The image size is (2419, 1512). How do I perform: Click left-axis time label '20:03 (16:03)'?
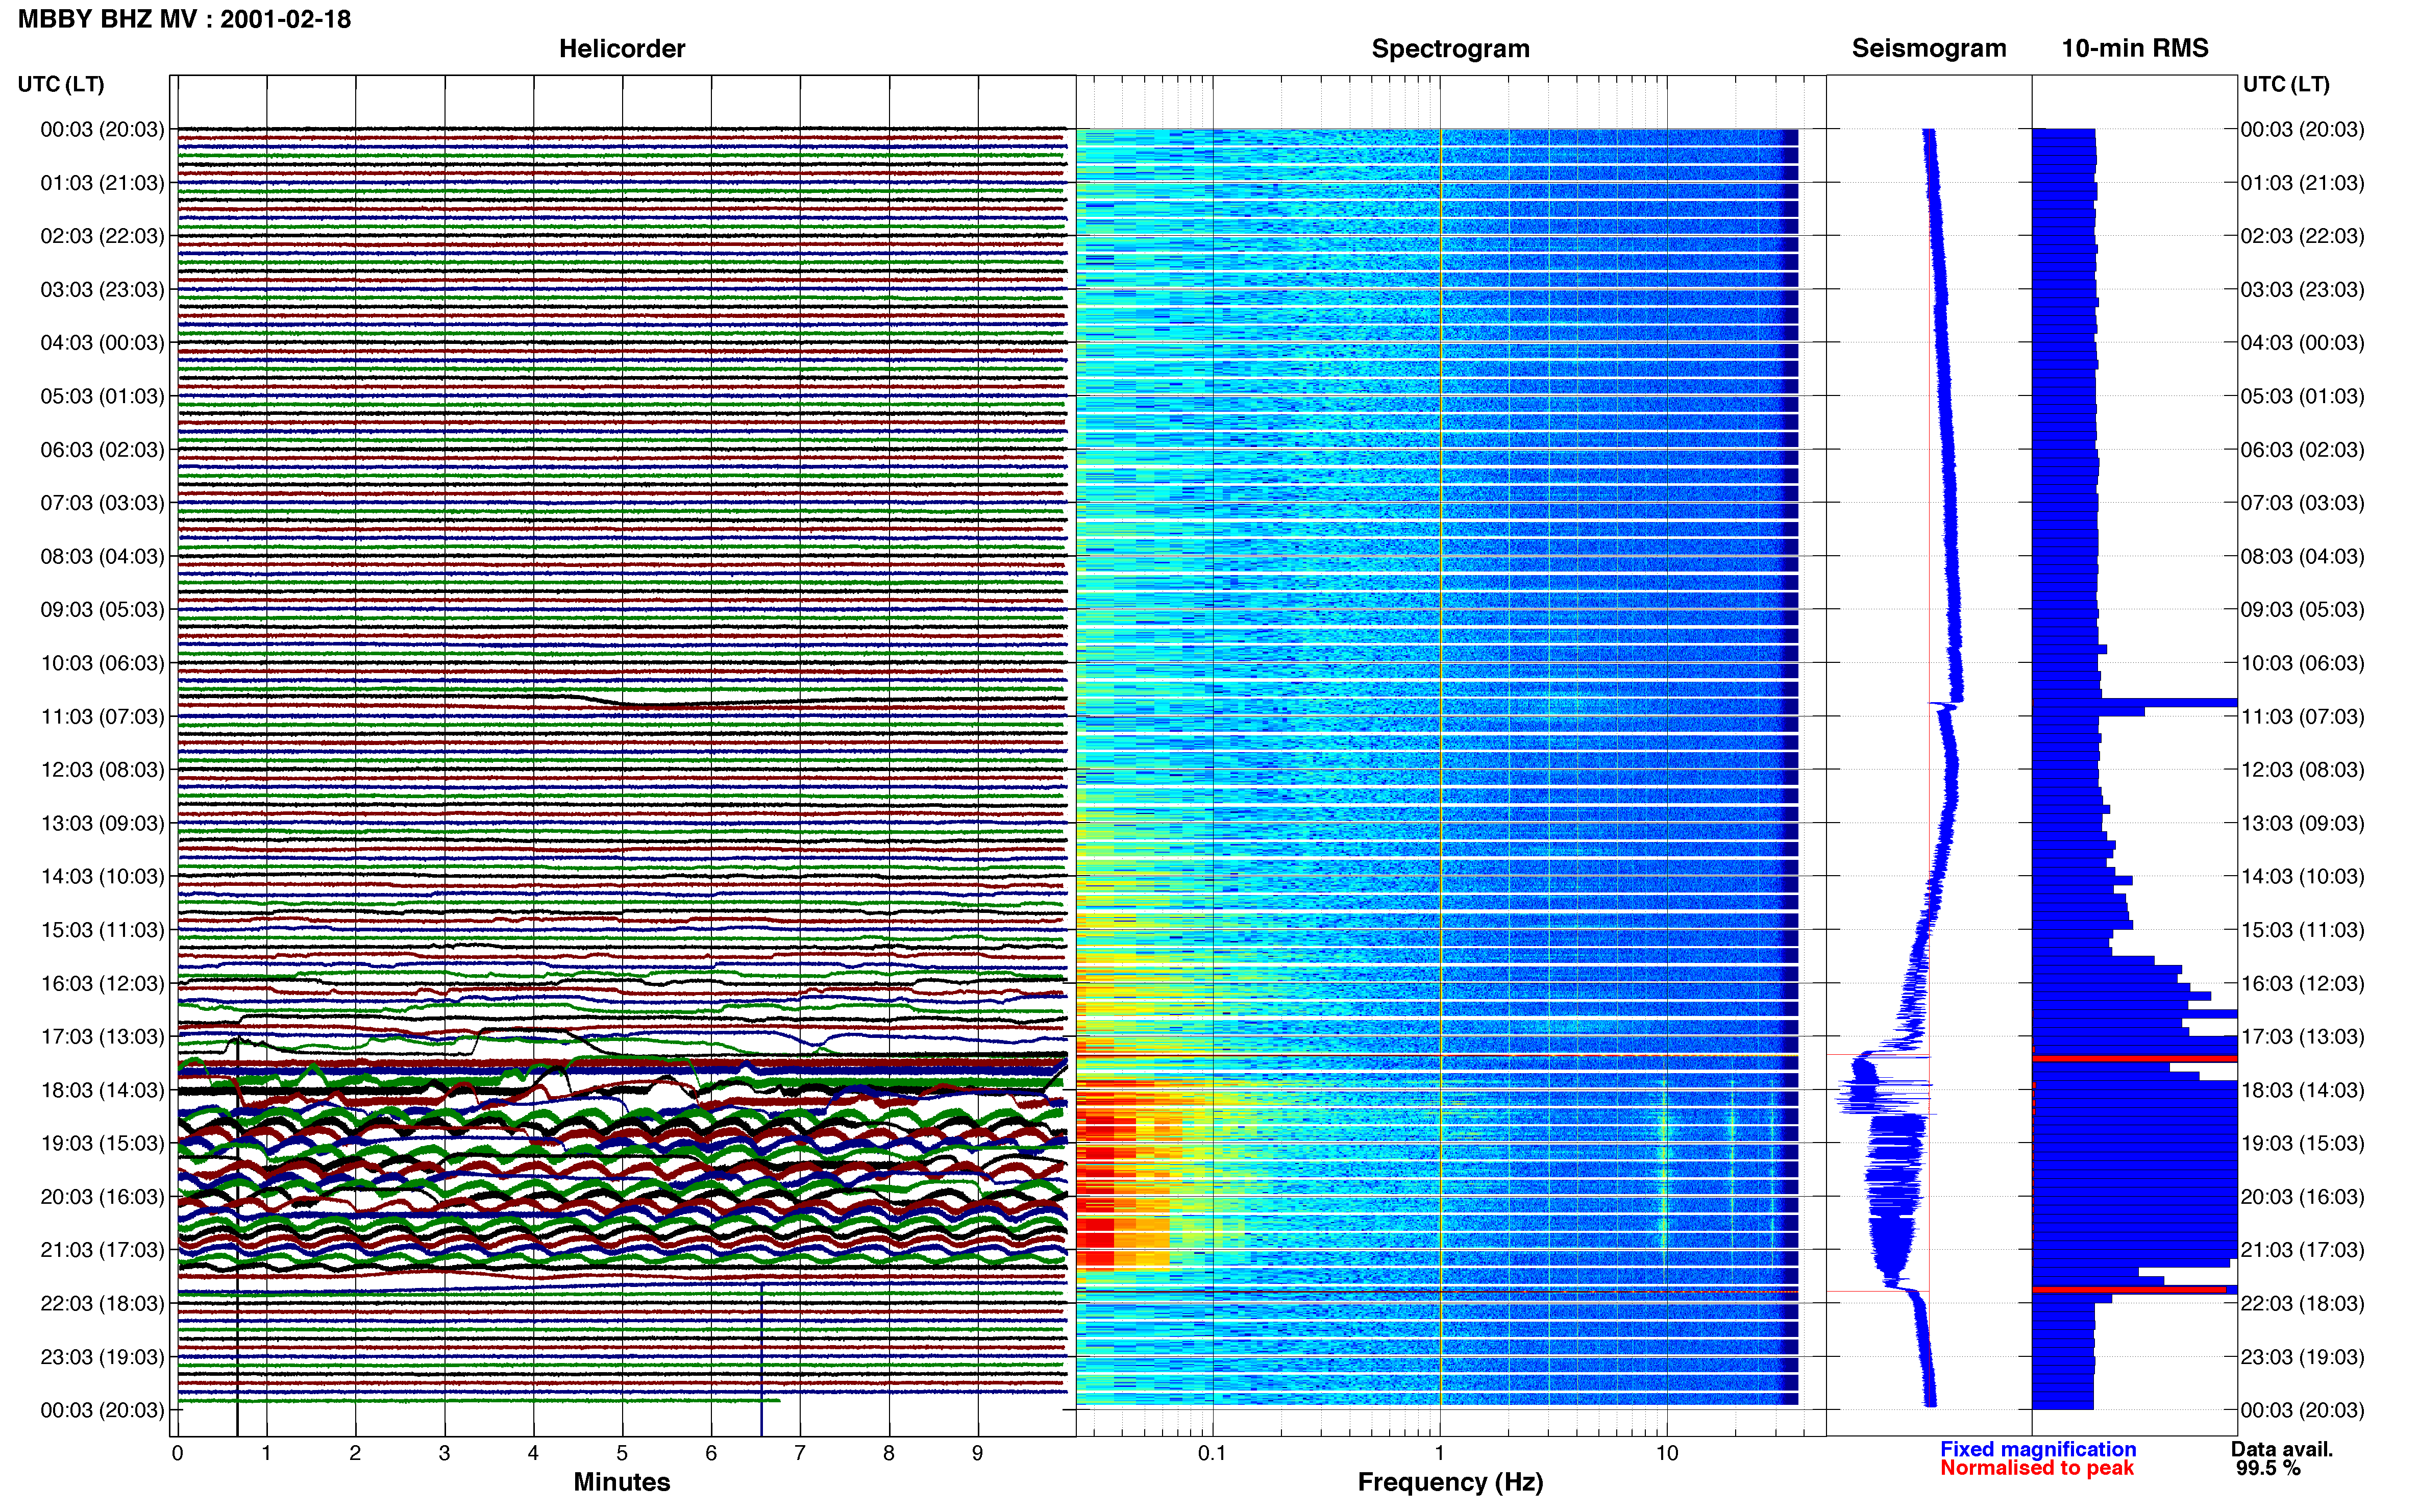102,1197
